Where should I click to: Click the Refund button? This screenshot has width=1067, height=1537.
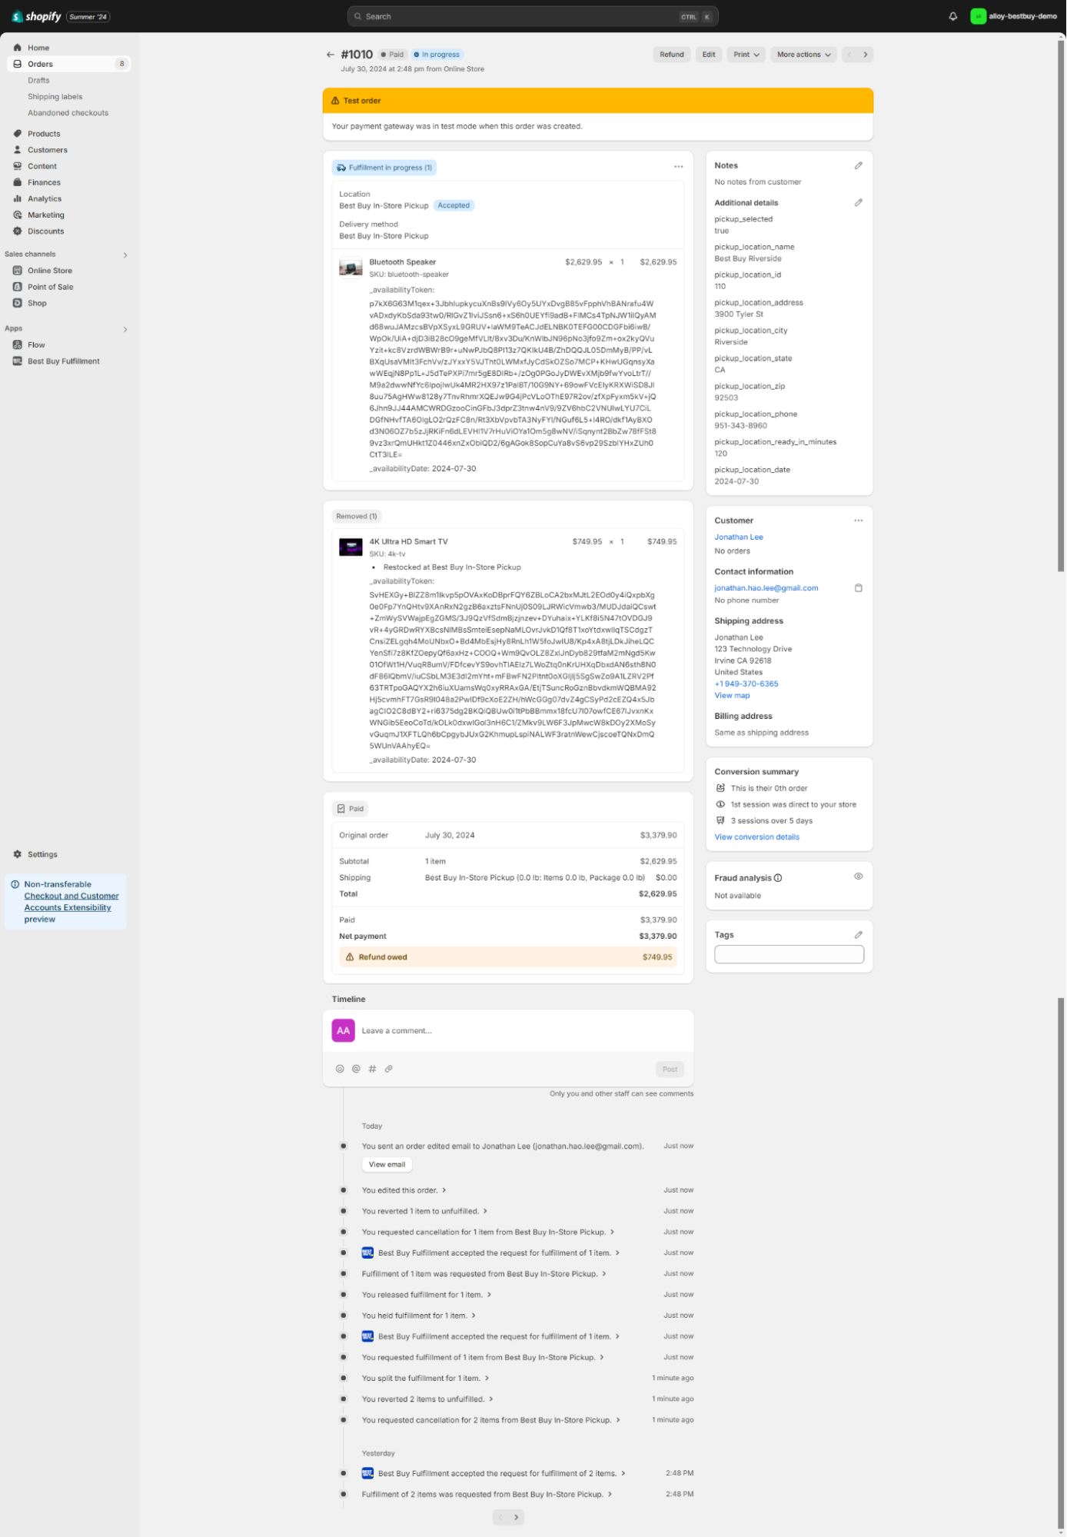point(672,55)
